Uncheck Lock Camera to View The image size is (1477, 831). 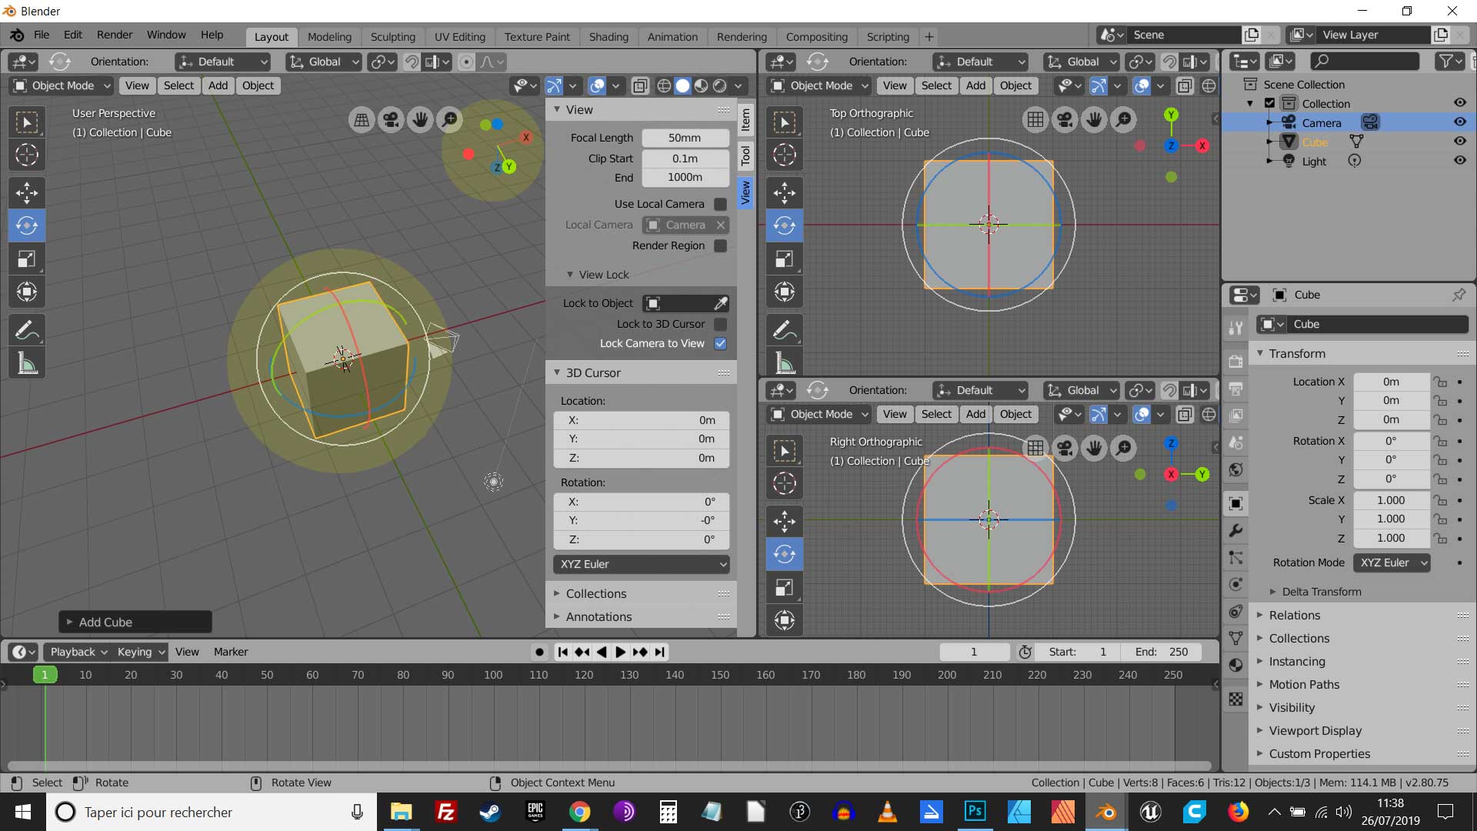(720, 343)
